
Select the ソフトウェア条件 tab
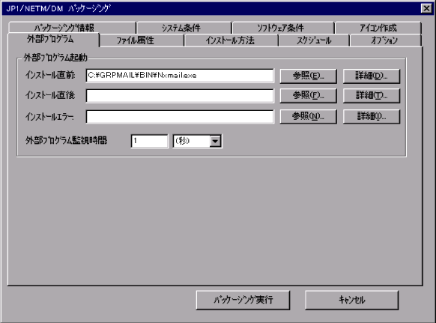click(283, 28)
